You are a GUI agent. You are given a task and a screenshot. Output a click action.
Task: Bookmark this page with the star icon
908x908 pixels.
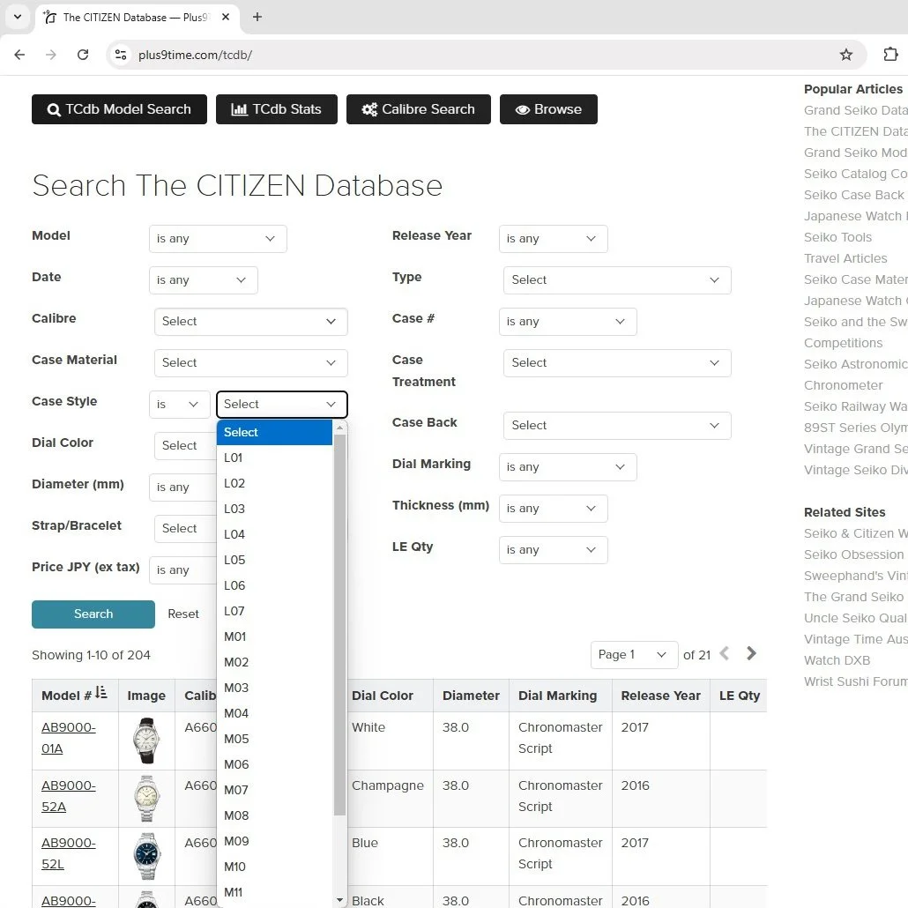click(846, 55)
